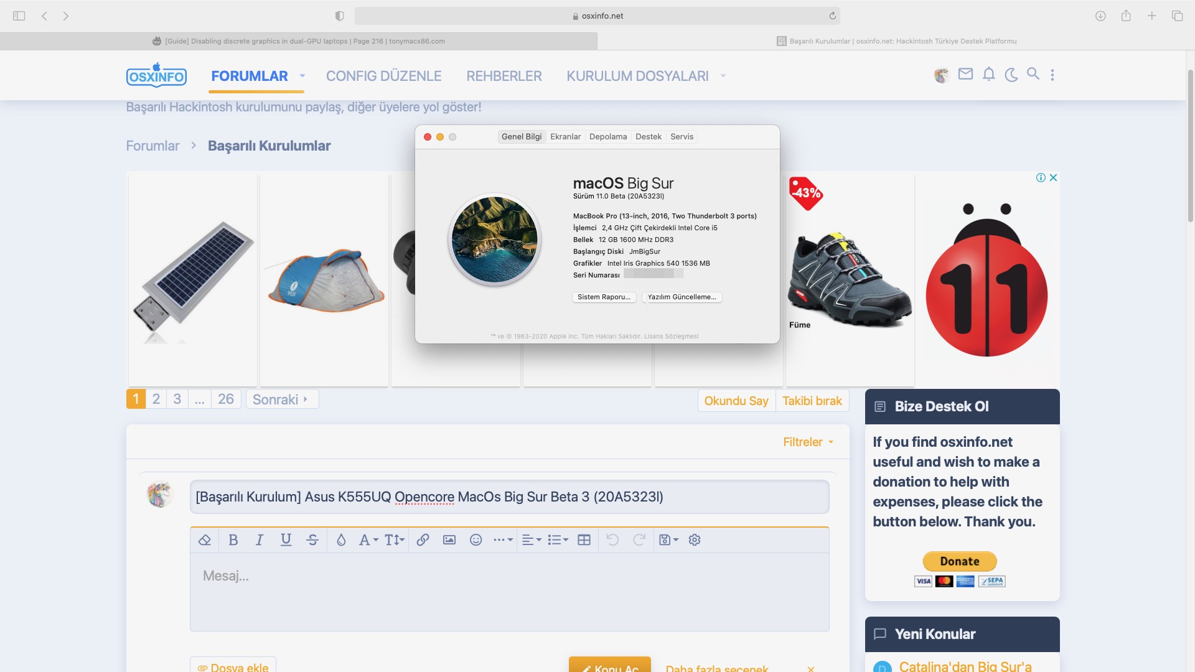Insert an image in the message
The height and width of the screenshot is (672, 1195).
click(x=449, y=540)
